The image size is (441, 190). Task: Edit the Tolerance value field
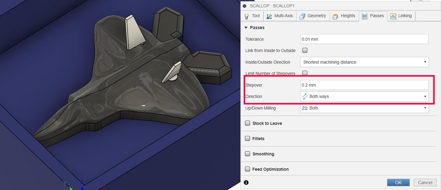[364, 39]
